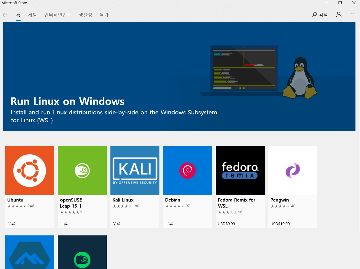This screenshot has height=269, width=360.
Task: Click Debian's rating count 97
Action: click(x=188, y=206)
